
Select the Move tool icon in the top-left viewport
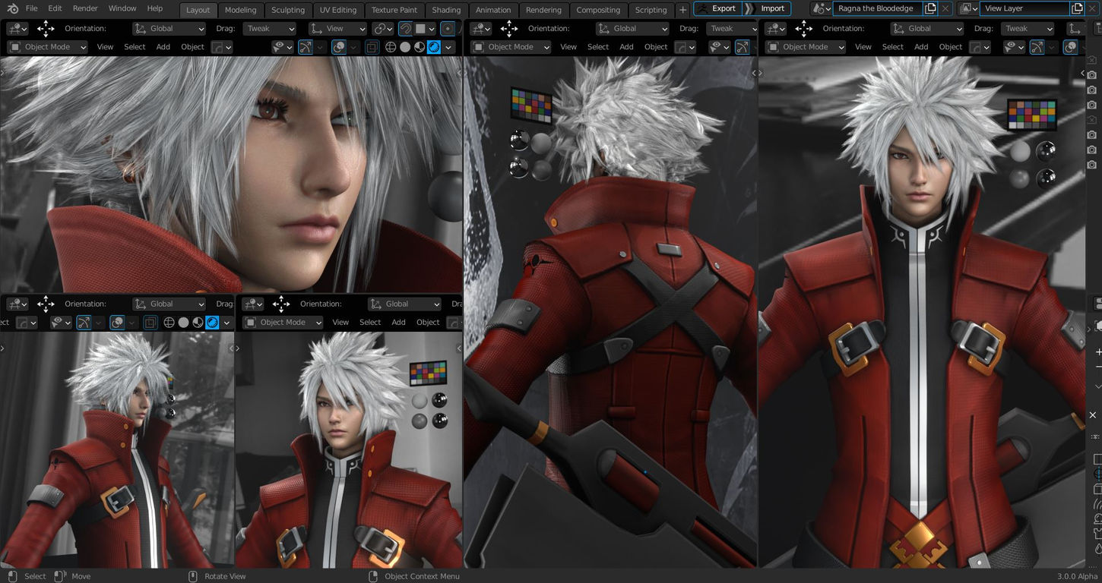coord(46,29)
